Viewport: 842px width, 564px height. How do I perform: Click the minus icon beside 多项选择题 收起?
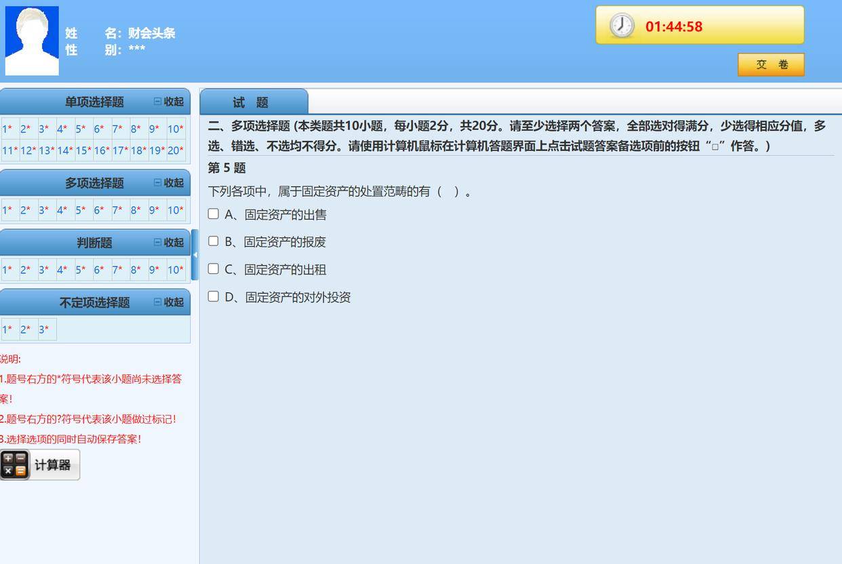point(157,183)
